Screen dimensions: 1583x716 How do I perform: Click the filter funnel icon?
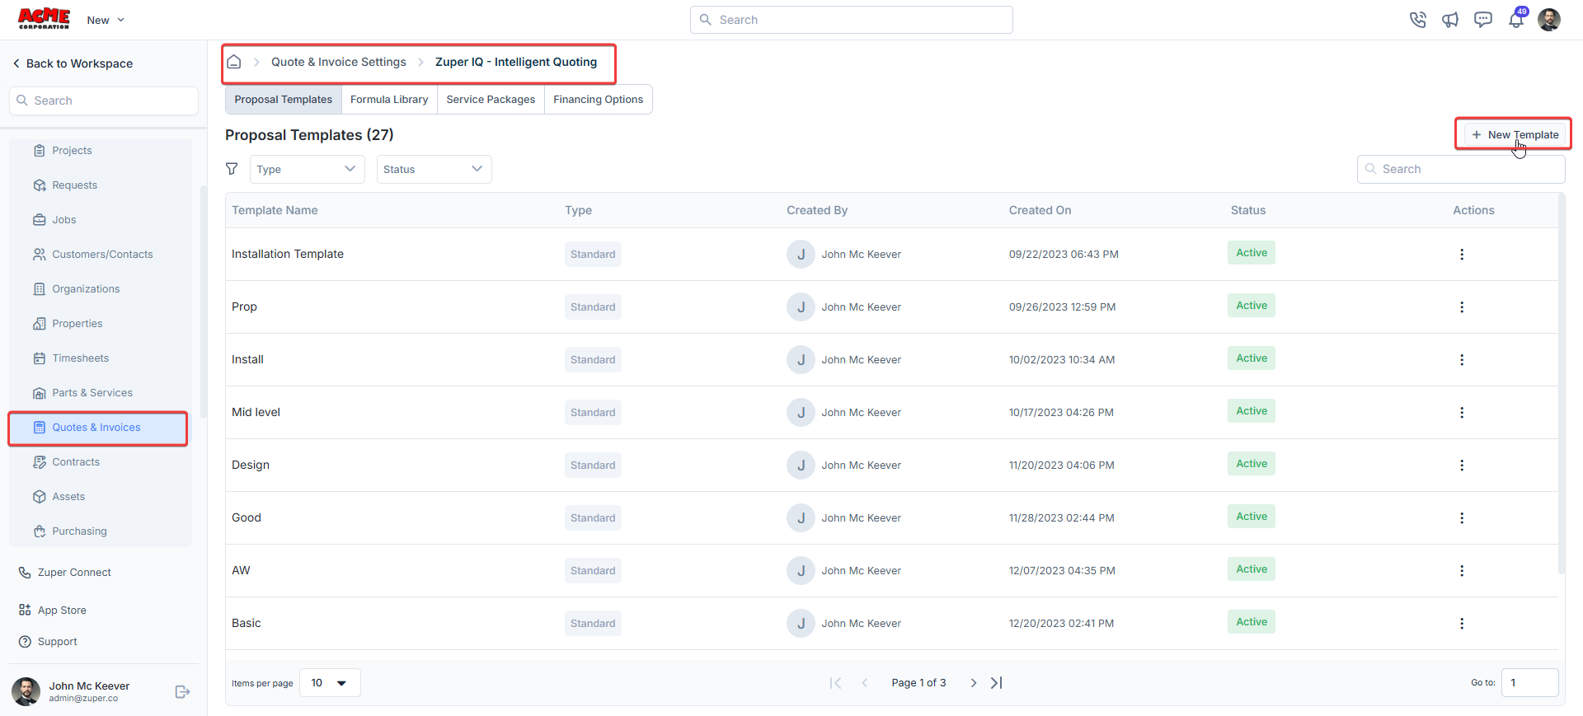pyautogui.click(x=232, y=169)
